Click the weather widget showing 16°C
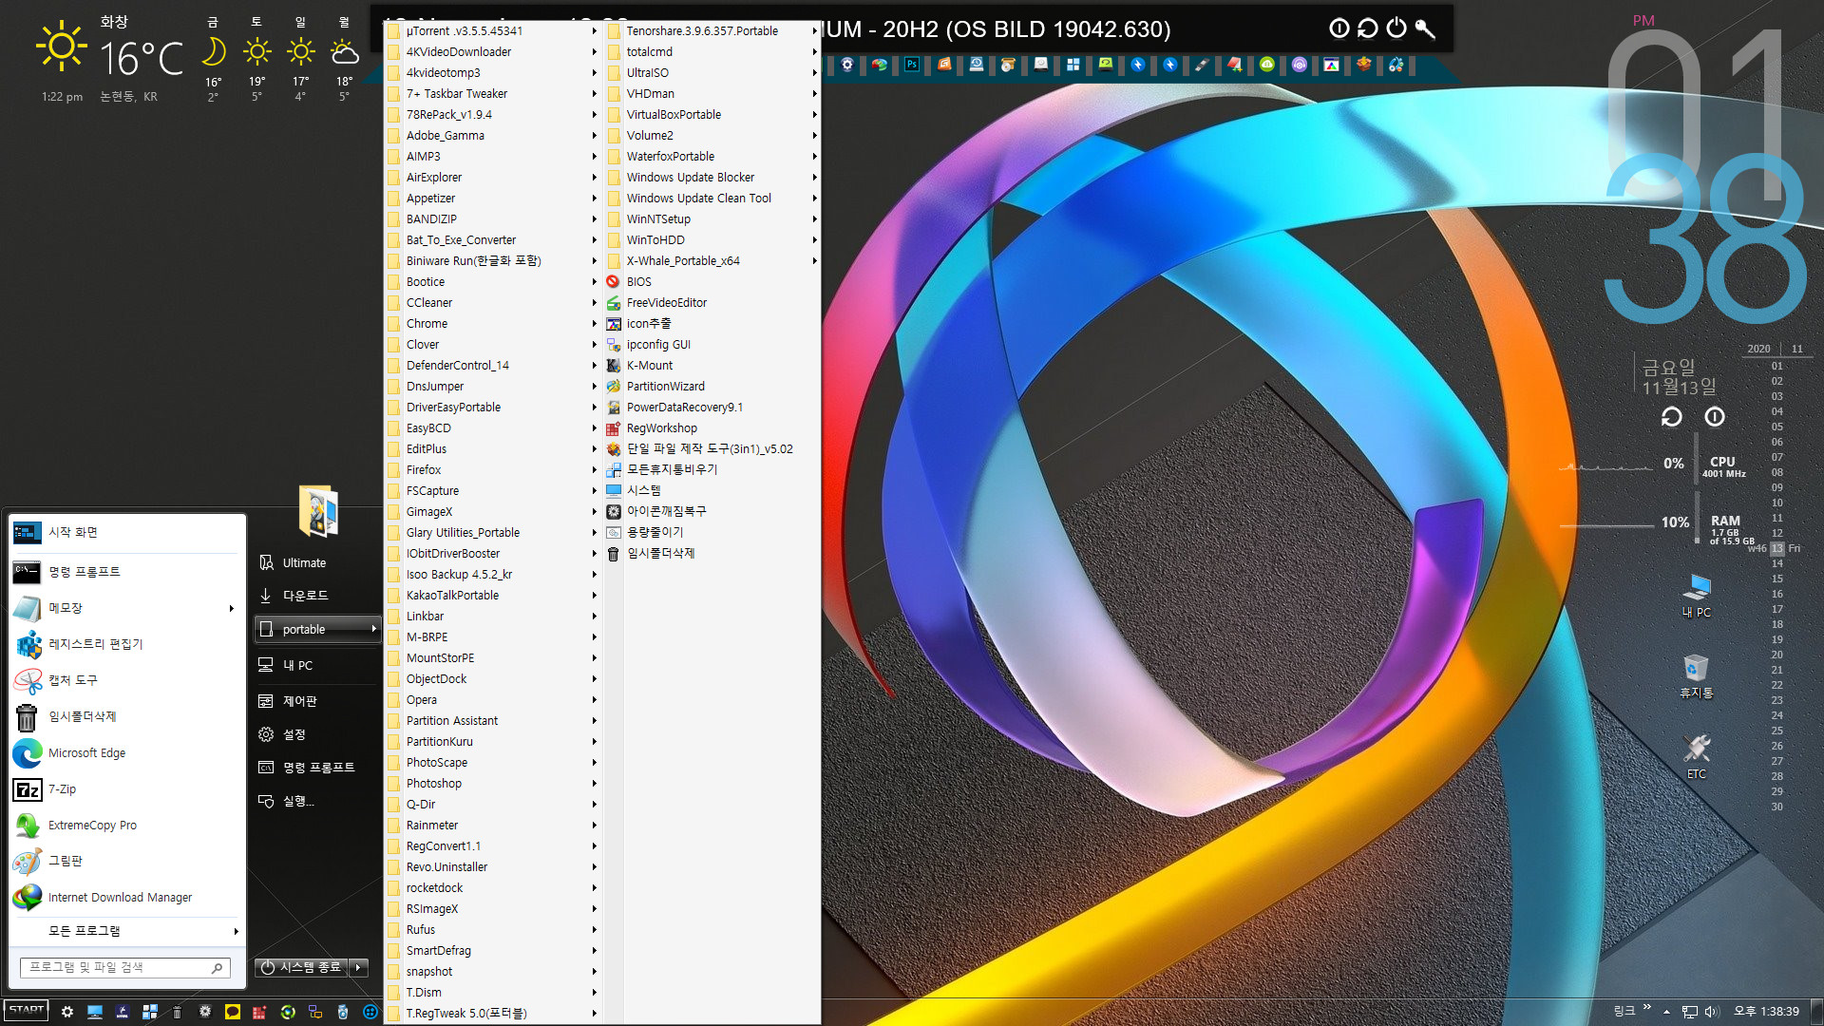 (142, 59)
